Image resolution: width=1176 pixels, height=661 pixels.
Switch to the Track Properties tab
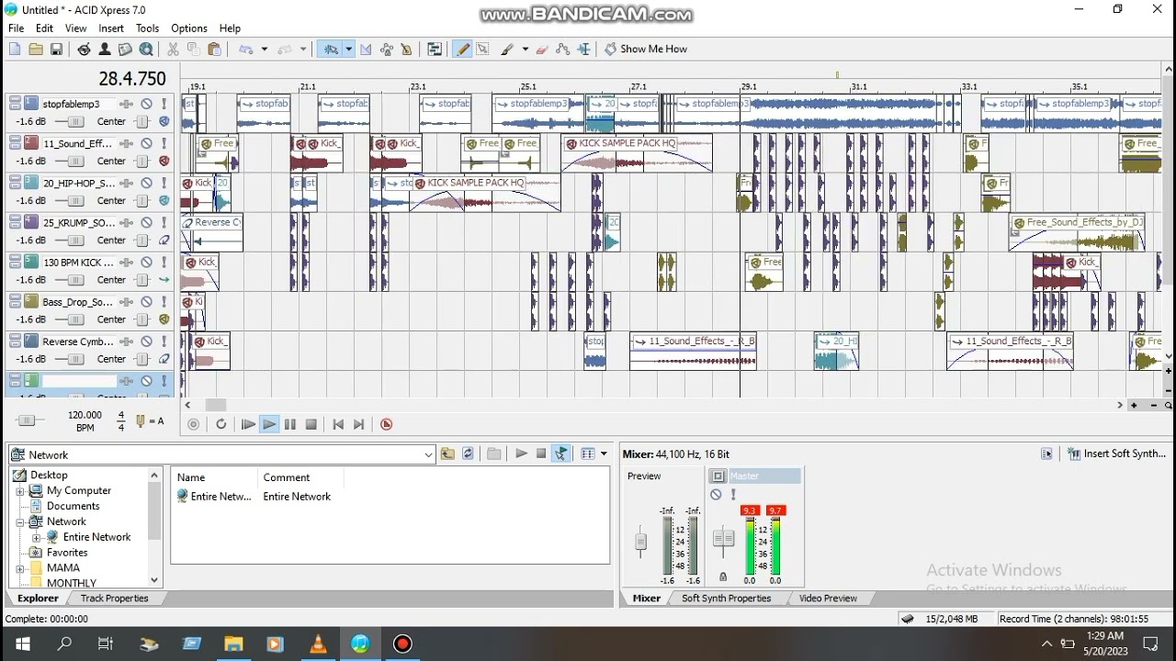114,599
